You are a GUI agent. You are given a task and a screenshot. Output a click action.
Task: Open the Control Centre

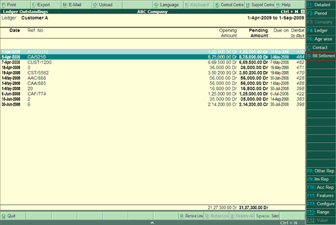pos(230,5)
